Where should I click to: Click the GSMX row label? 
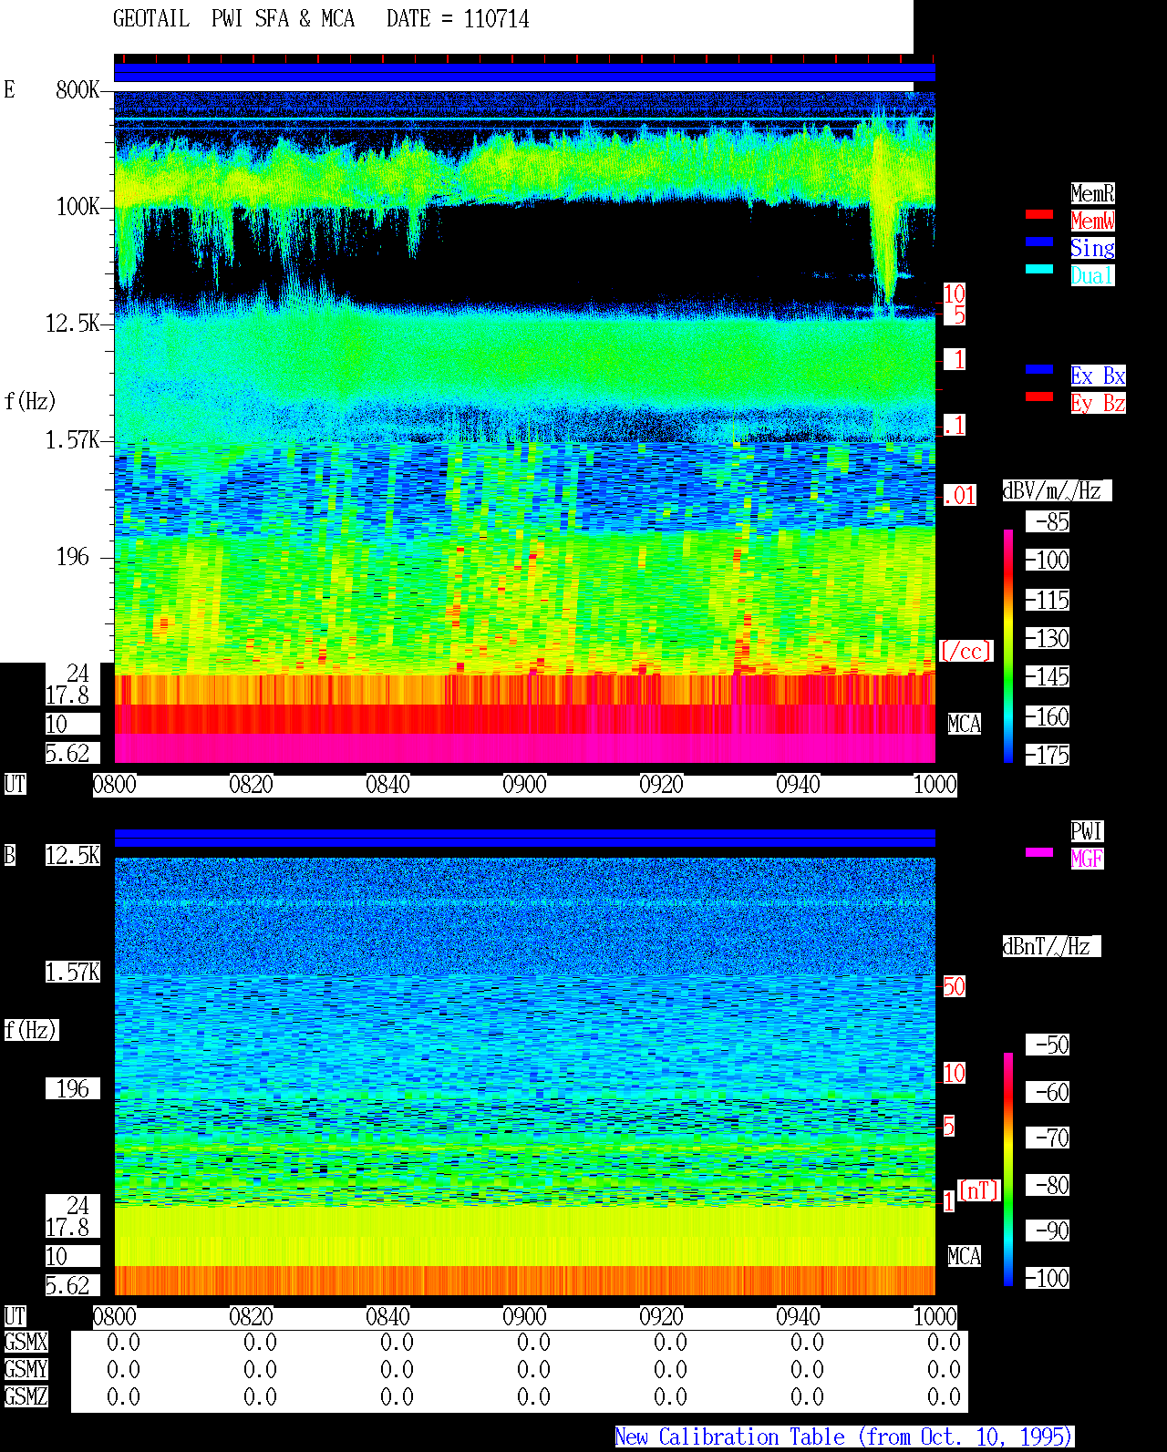pyautogui.click(x=26, y=1343)
